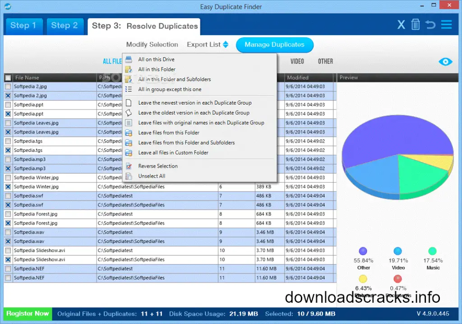
Task: Maximize the Easy Duplicate Finder window
Action: click(x=434, y=5)
